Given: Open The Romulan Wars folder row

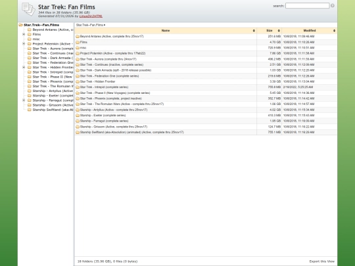Looking at the screenshot, I should (x=122, y=104).
